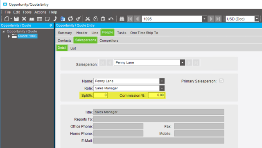Go to first record toolbar button
This screenshot has width=262, height=148.
130,19
